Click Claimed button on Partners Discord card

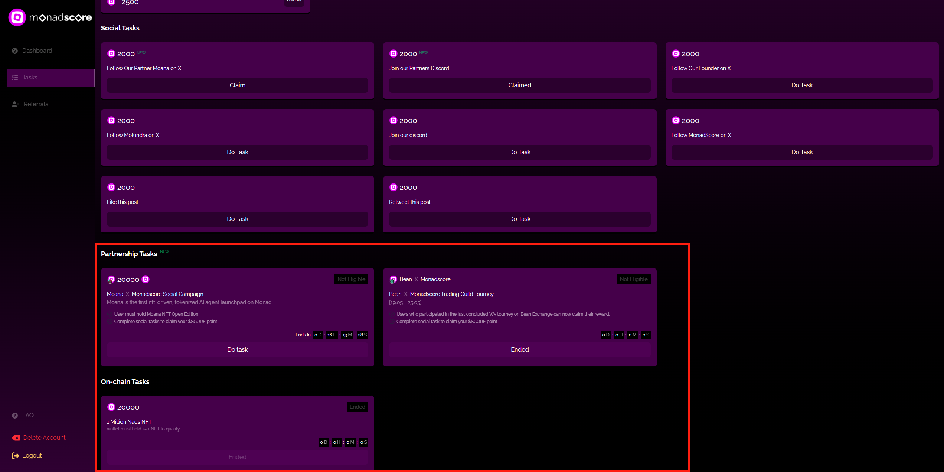[520, 85]
